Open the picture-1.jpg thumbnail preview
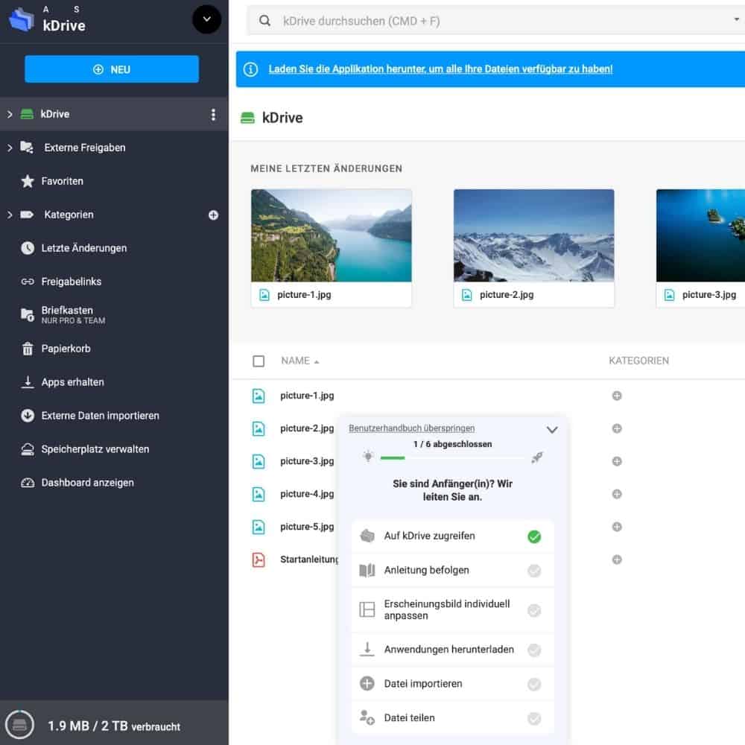 click(x=332, y=235)
